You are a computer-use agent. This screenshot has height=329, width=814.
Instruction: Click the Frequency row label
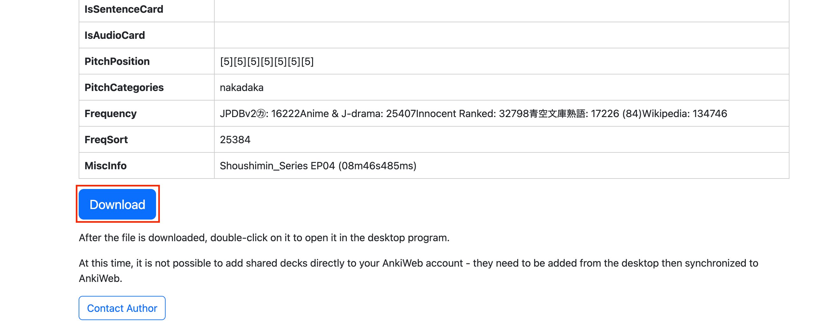point(111,114)
